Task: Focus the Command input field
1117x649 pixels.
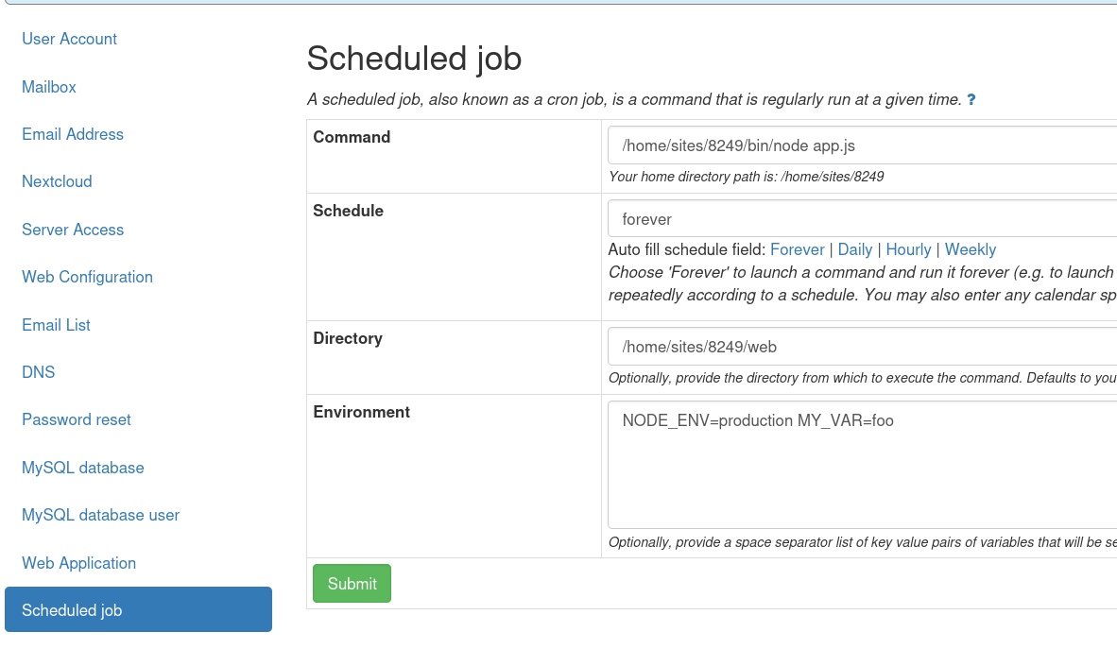Action: pyautogui.click(x=862, y=145)
